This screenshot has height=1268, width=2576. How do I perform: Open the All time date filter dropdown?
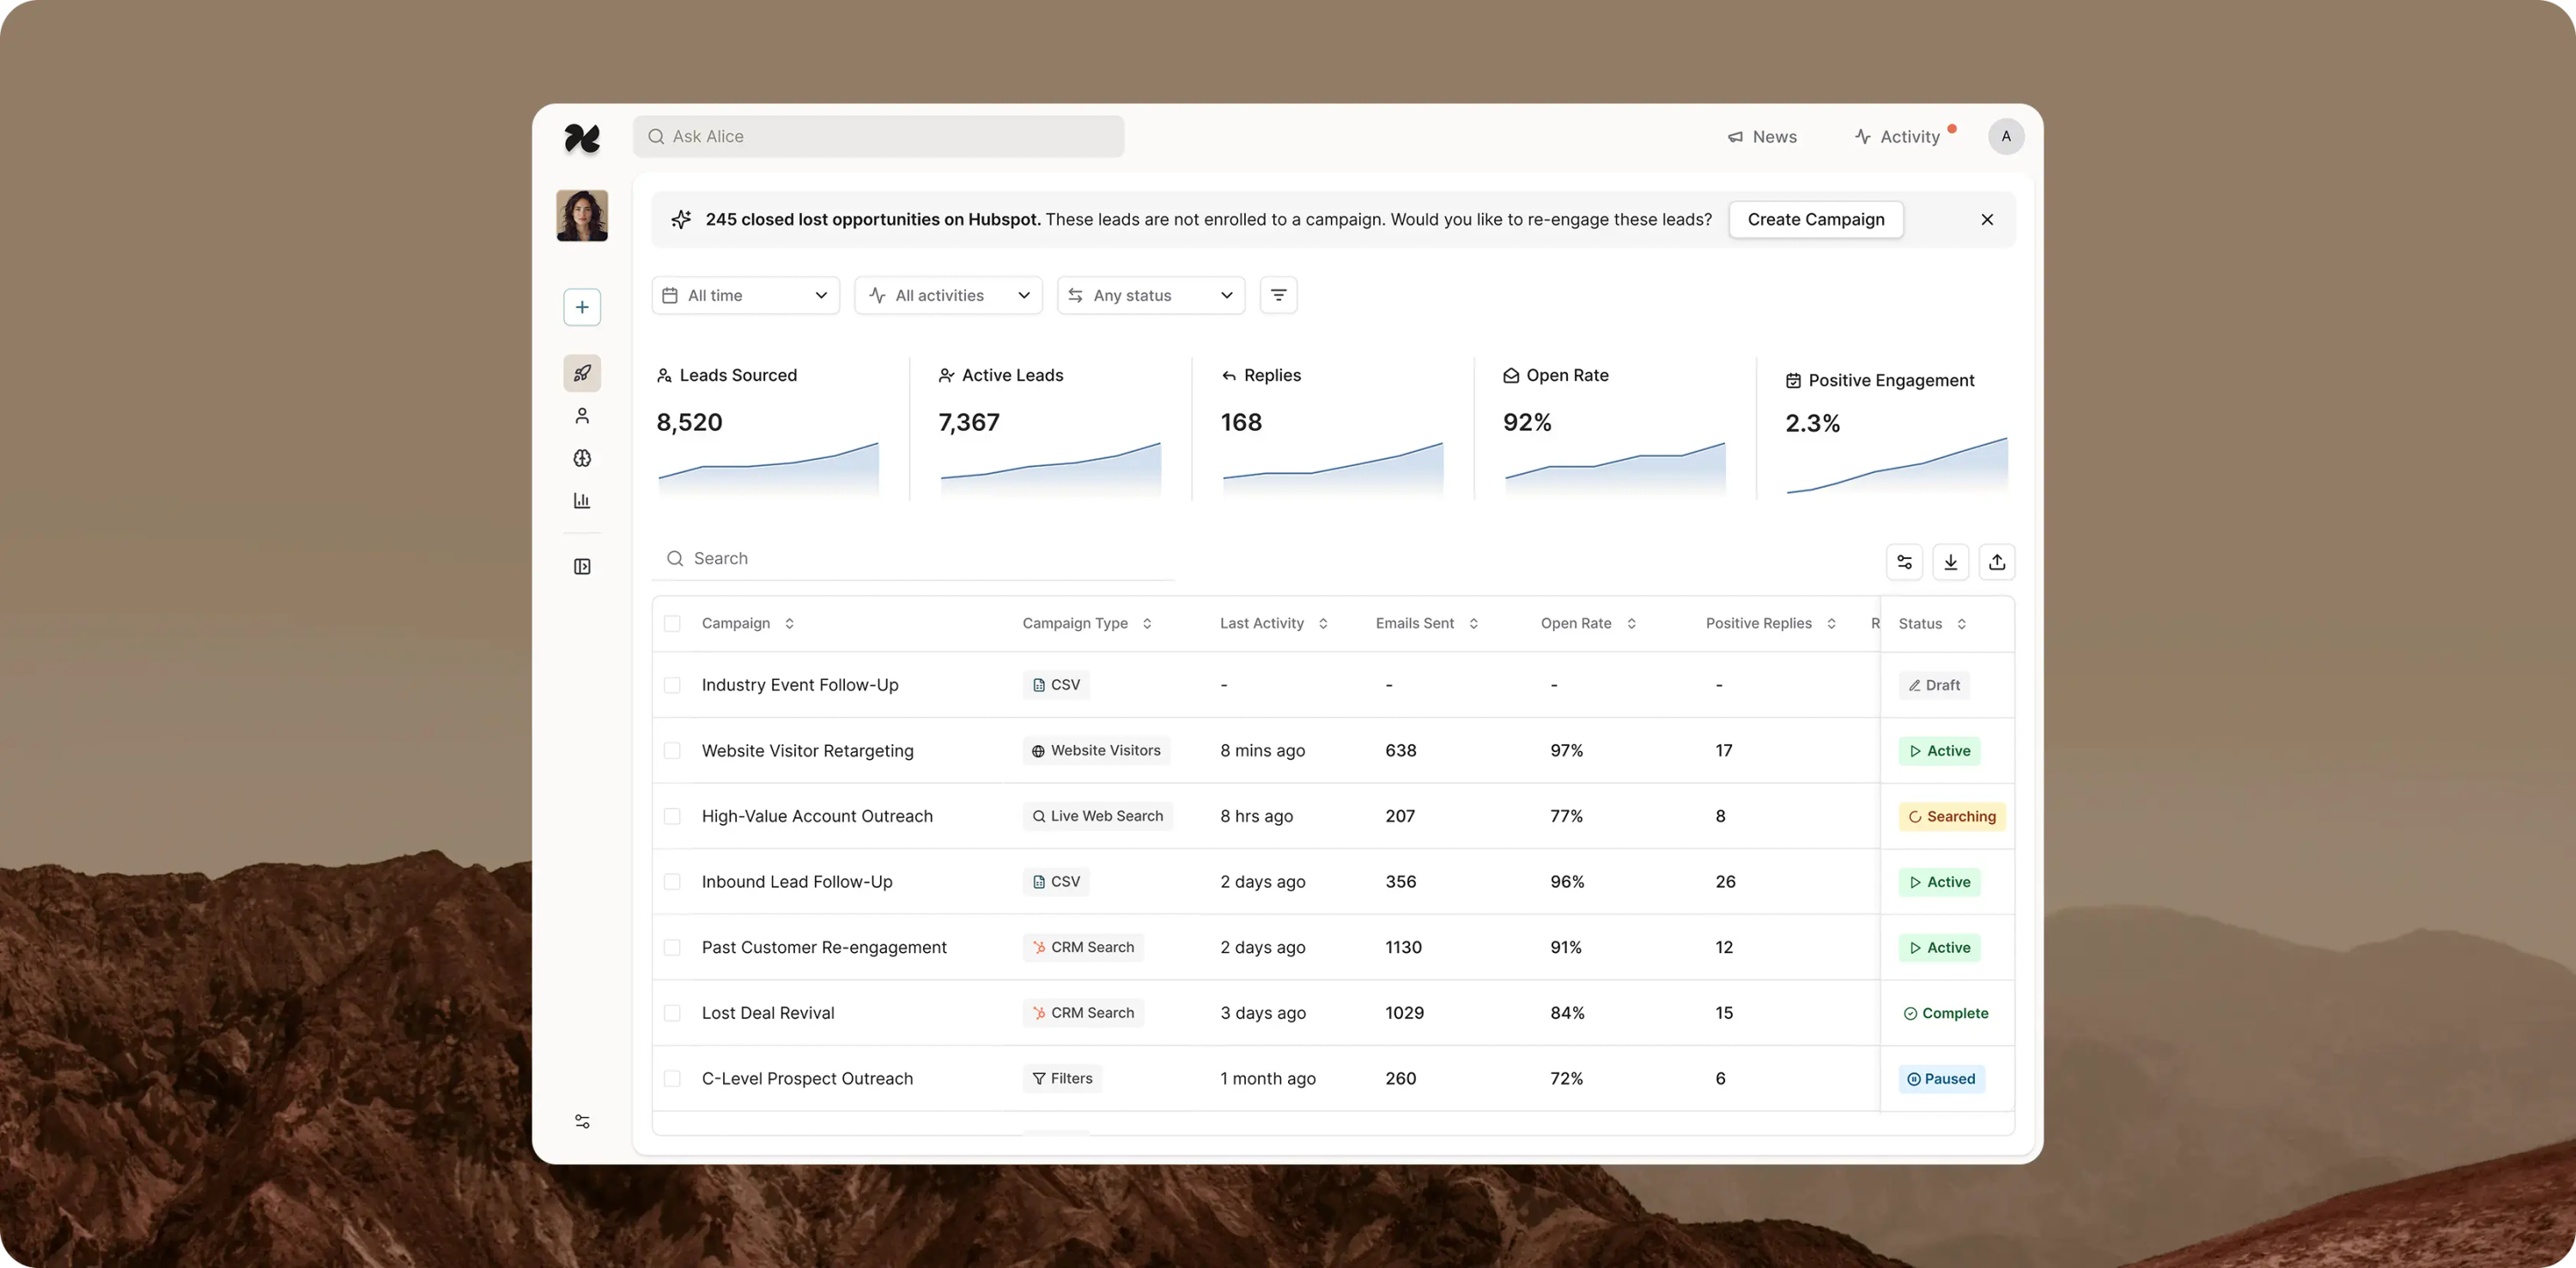click(x=745, y=295)
